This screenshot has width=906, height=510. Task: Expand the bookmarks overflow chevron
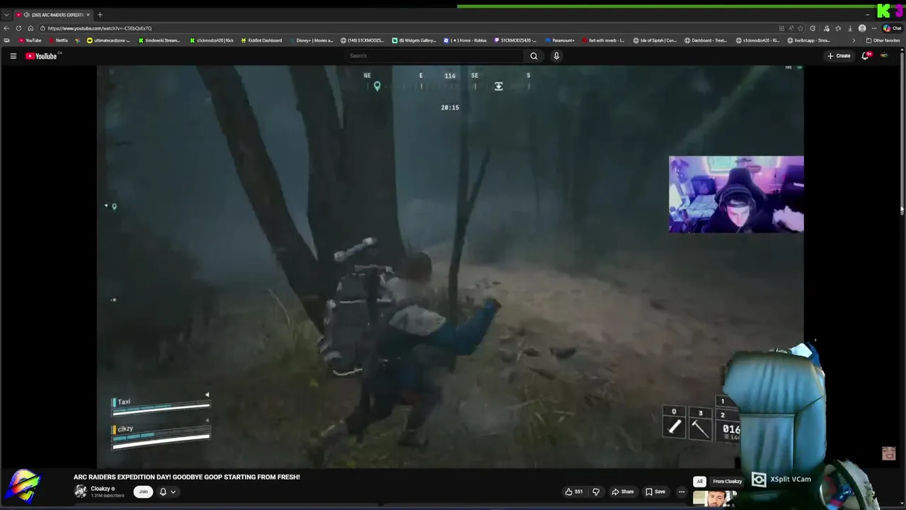pos(853,40)
